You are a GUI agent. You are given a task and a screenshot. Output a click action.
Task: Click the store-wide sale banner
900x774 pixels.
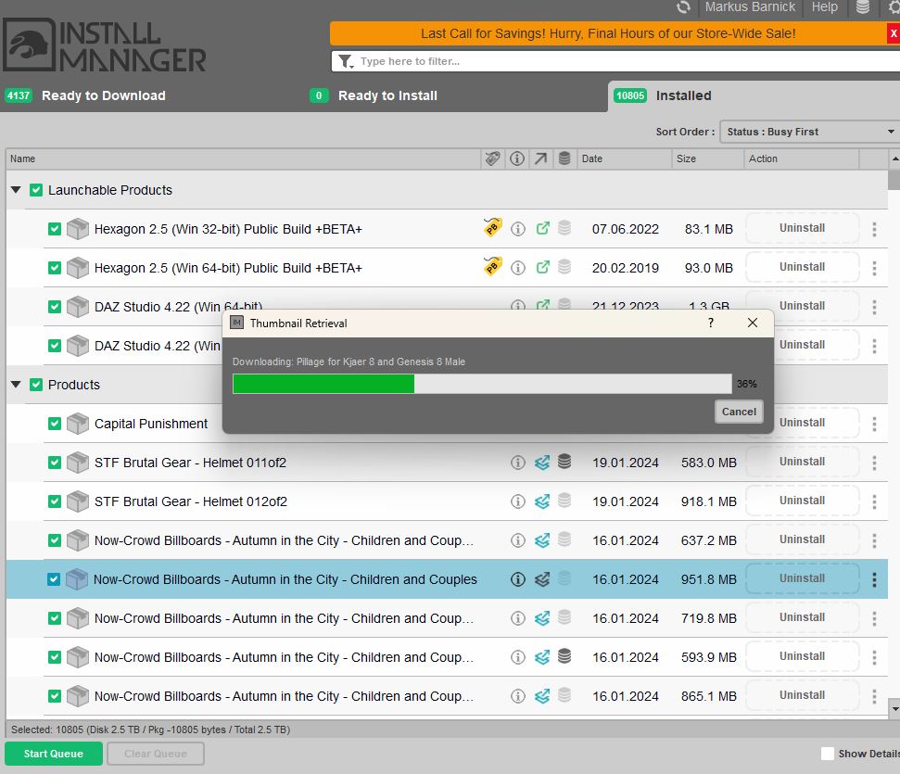pyautogui.click(x=608, y=33)
